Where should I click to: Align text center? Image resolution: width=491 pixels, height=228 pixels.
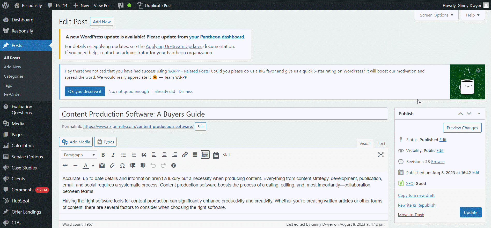(x=164, y=155)
